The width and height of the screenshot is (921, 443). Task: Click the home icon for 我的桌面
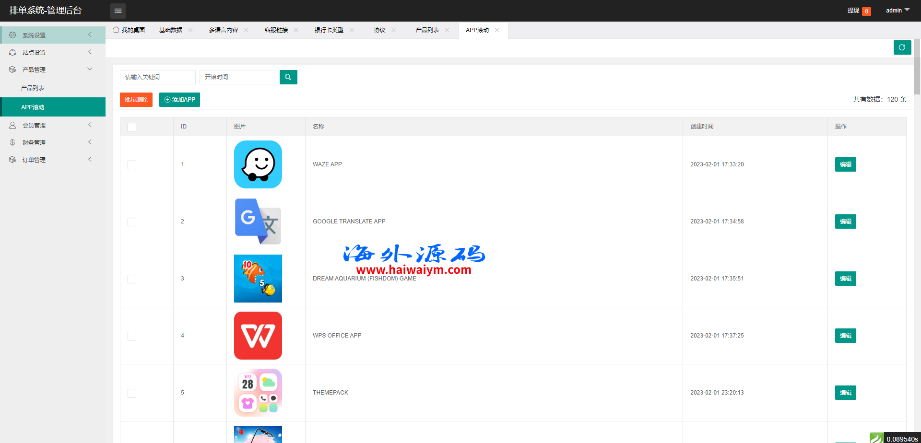(116, 30)
